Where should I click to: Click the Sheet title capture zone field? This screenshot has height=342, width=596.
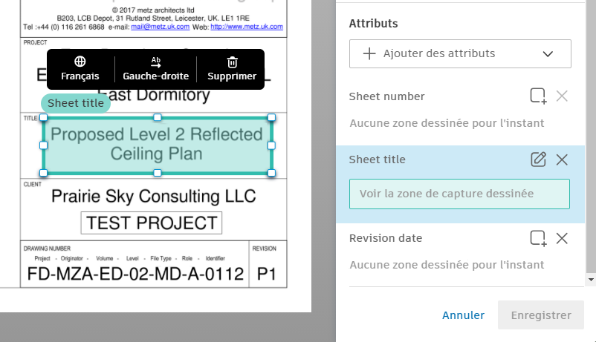pyautogui.click(x=459, y=194)
